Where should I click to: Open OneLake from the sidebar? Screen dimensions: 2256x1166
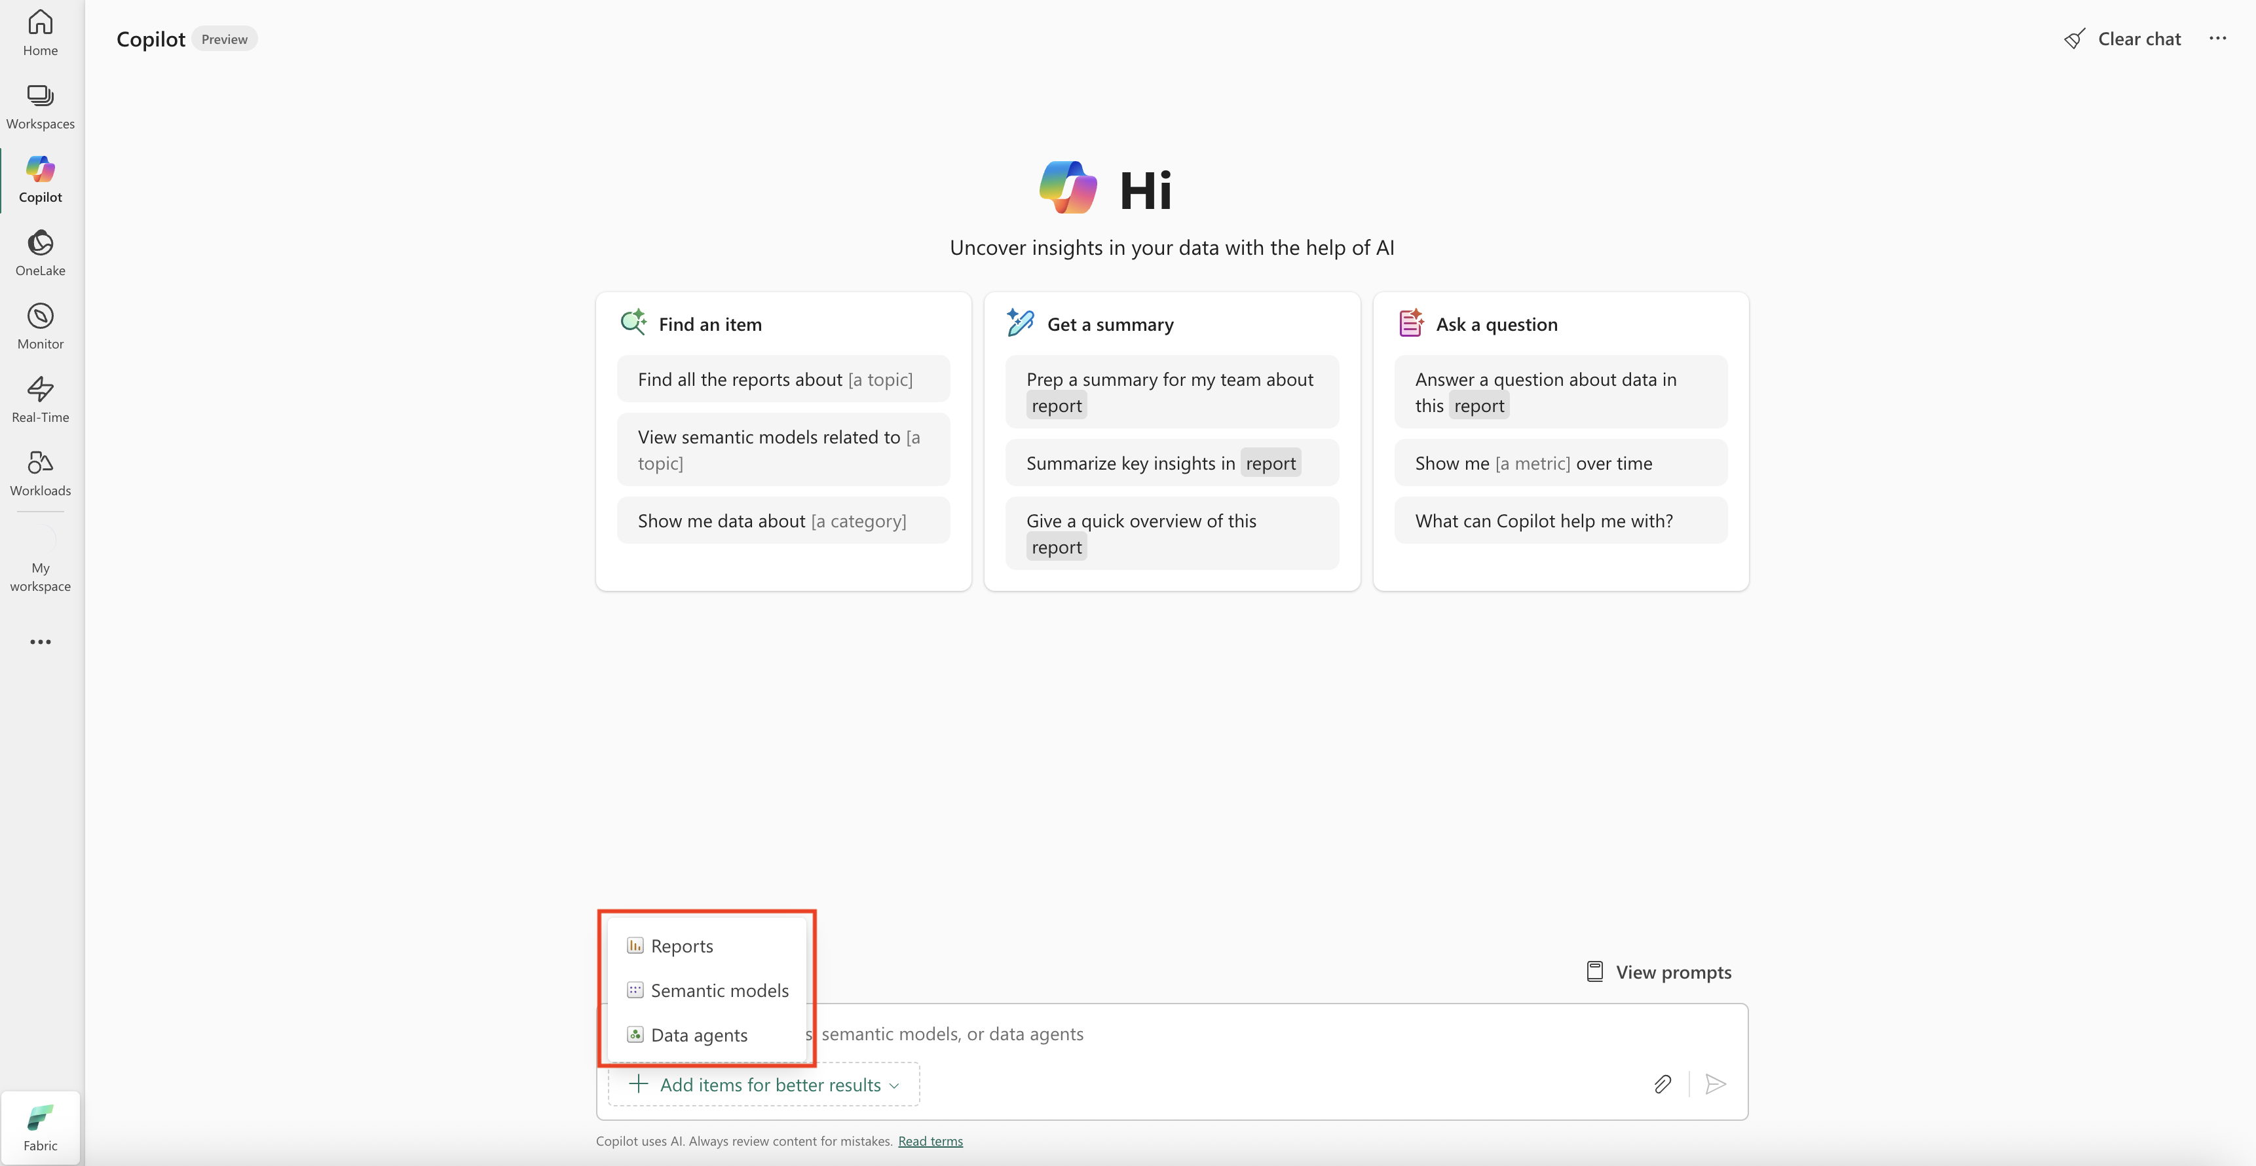coord(41,253)
